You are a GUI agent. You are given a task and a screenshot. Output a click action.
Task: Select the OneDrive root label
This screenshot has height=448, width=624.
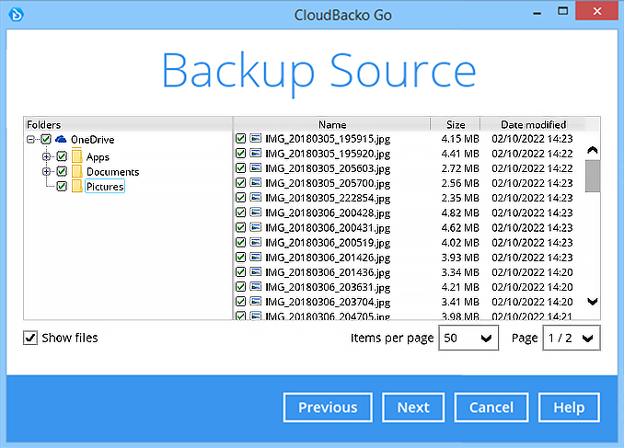pos(93,139)
